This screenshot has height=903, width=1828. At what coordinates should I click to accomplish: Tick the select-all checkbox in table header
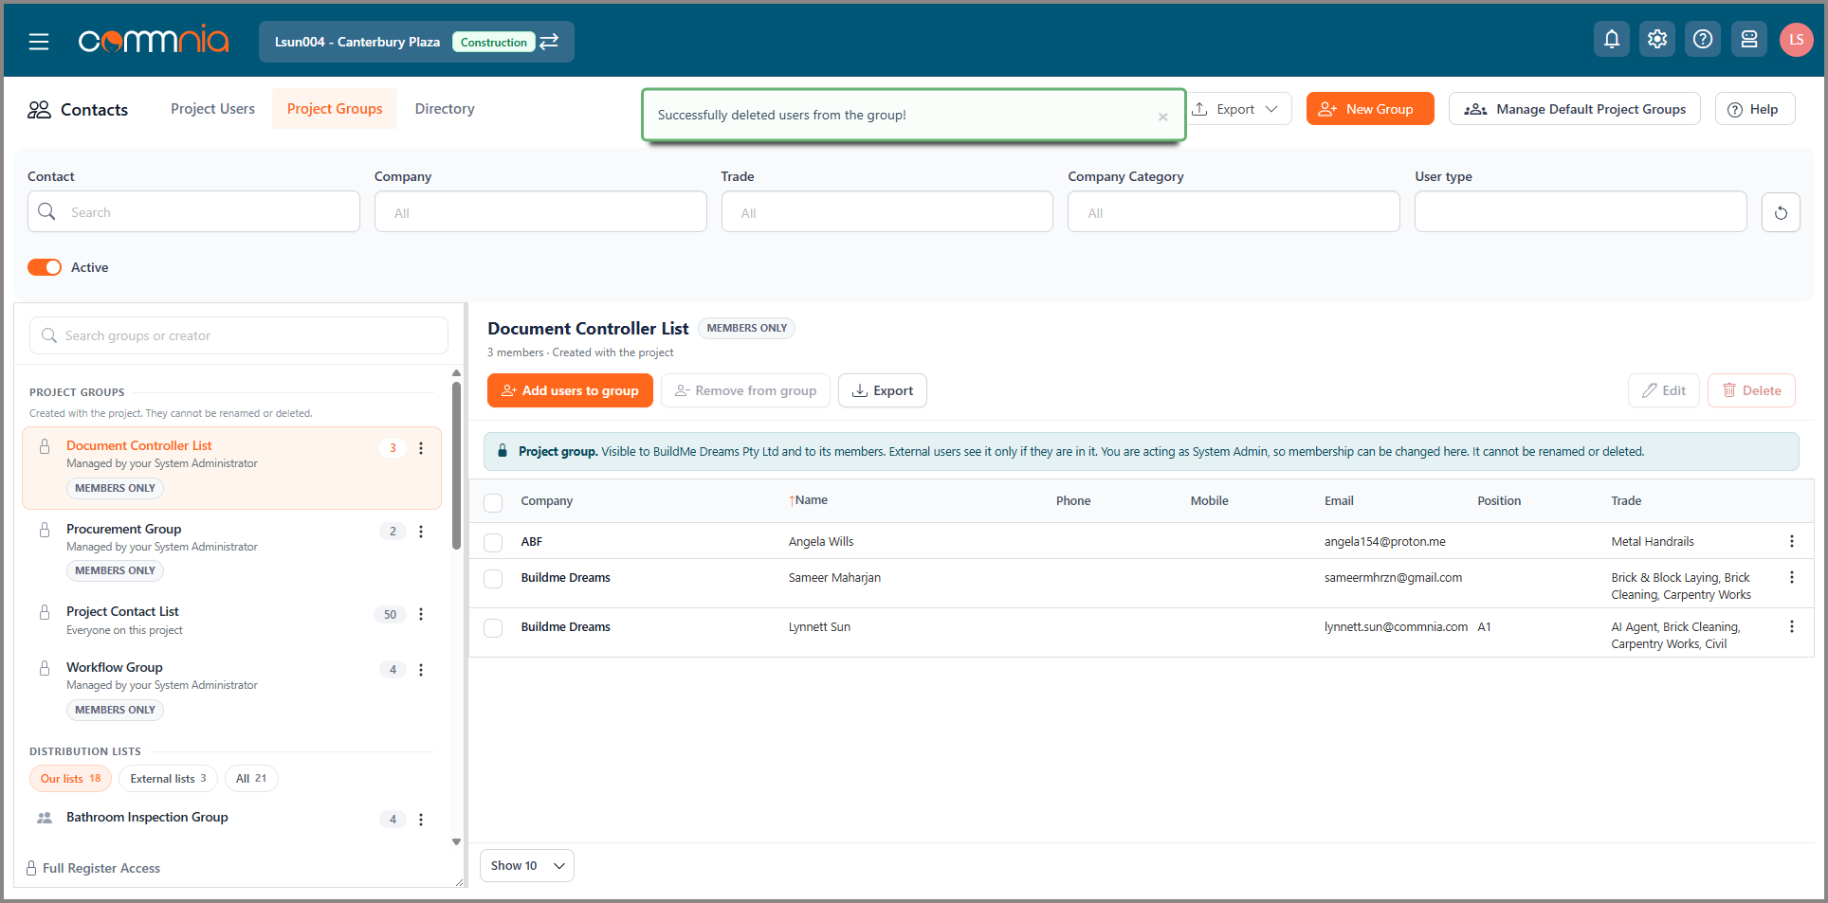pos(493,502)
